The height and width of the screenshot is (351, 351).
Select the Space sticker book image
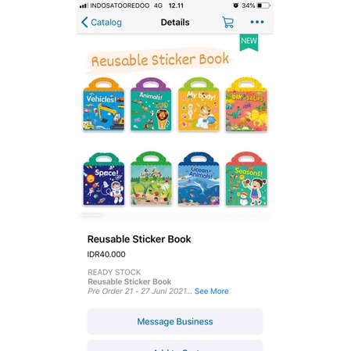point(104,179)
